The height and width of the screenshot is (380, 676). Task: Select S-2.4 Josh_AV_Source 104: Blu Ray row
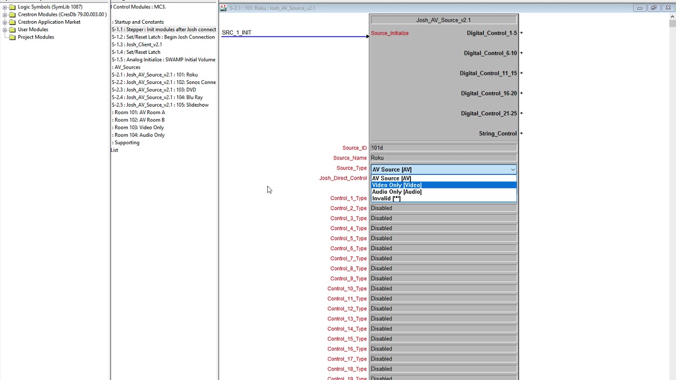(157, 97)
